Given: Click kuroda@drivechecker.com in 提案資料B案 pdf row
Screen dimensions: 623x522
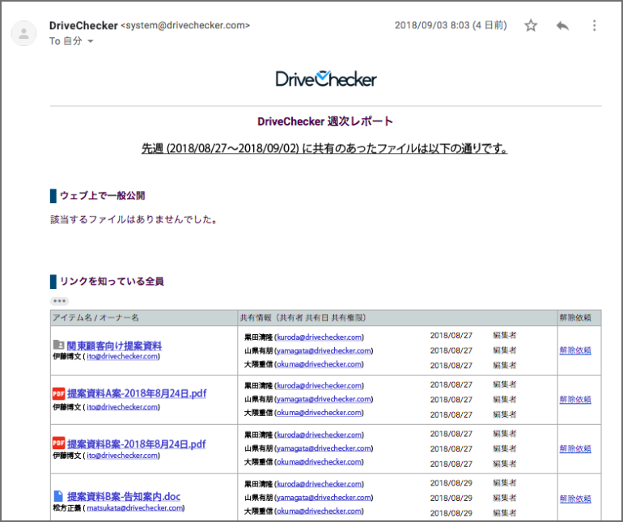Looking at the screenshot, I should [x=320, y=435].
